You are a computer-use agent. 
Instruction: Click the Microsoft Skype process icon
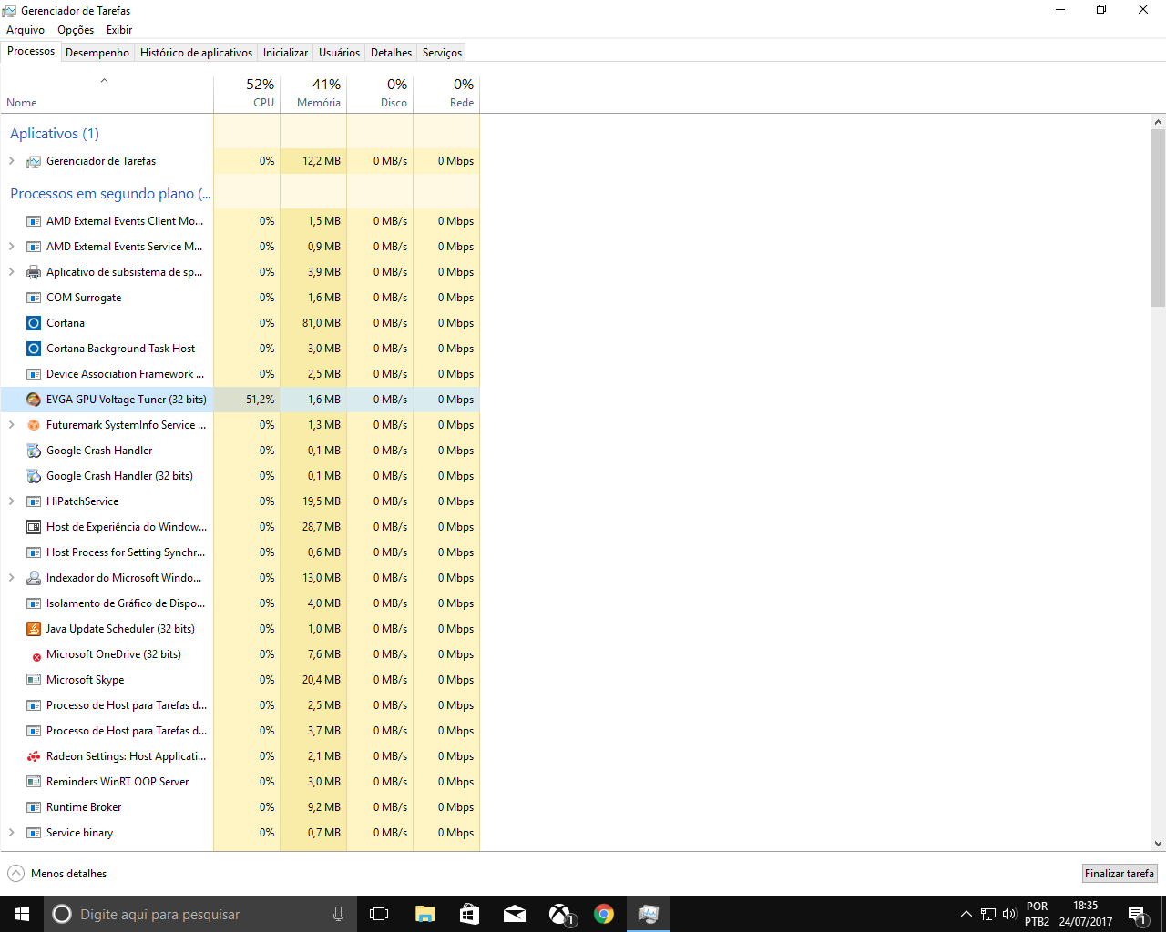pyautogui.click(x=34, y=680)
